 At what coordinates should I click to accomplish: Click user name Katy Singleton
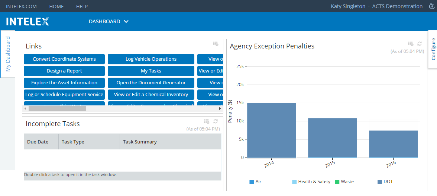(348, 6)
